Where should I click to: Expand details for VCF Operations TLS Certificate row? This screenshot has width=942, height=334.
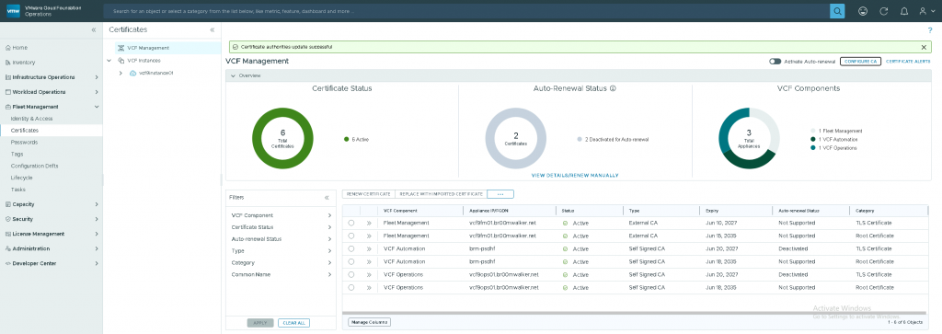(369, 274)
